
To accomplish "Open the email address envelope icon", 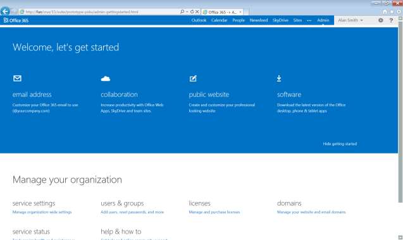I will 17,78.
